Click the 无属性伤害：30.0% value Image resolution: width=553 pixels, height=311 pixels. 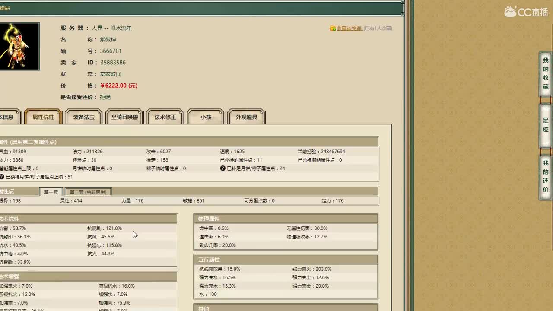pyautogui.click(x=307, y=228)
